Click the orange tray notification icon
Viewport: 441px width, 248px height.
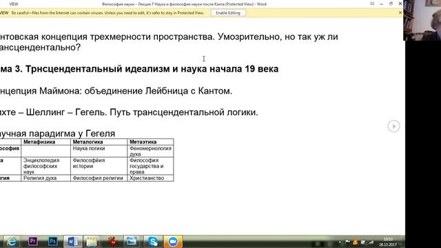point(356,242)
